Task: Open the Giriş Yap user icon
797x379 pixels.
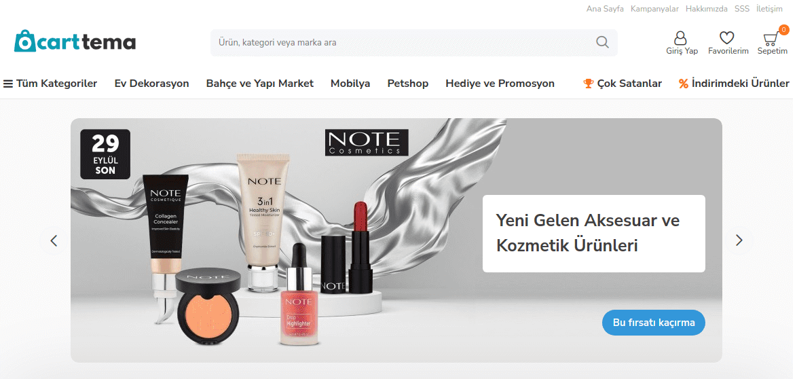Action: coord(681,38)
